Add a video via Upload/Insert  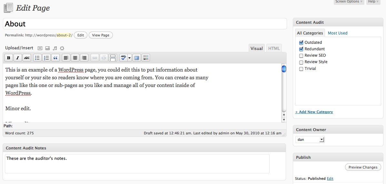(x=47, y=48)
